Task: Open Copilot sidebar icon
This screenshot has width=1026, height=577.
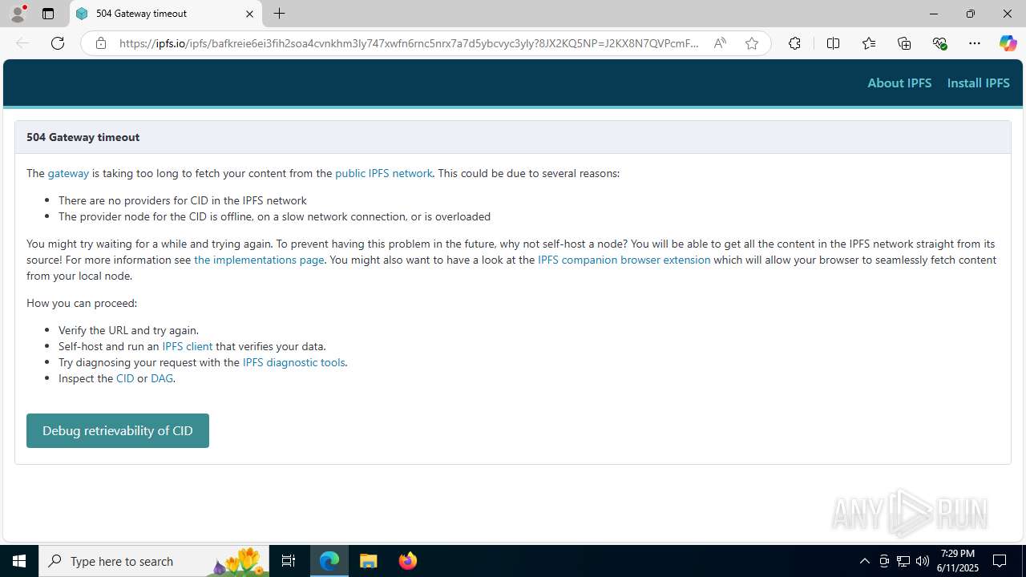Action: tap(1008, 43)
